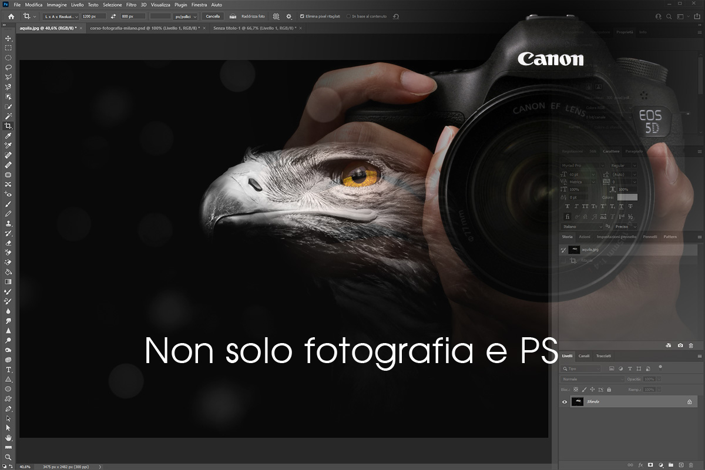Delete current state in Storia panel
This screenshot has width=705, height=470.
(691, 345)
